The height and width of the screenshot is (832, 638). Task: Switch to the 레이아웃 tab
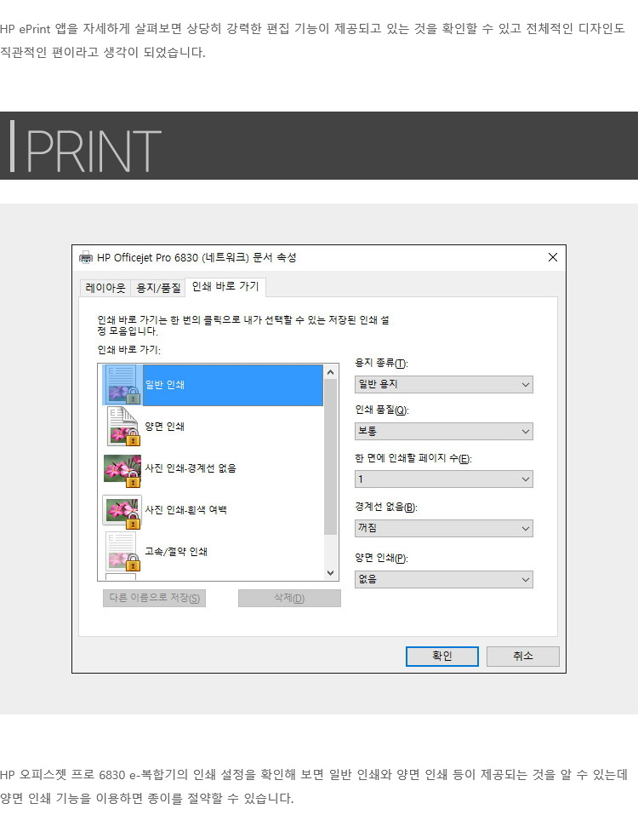point(105,288)
